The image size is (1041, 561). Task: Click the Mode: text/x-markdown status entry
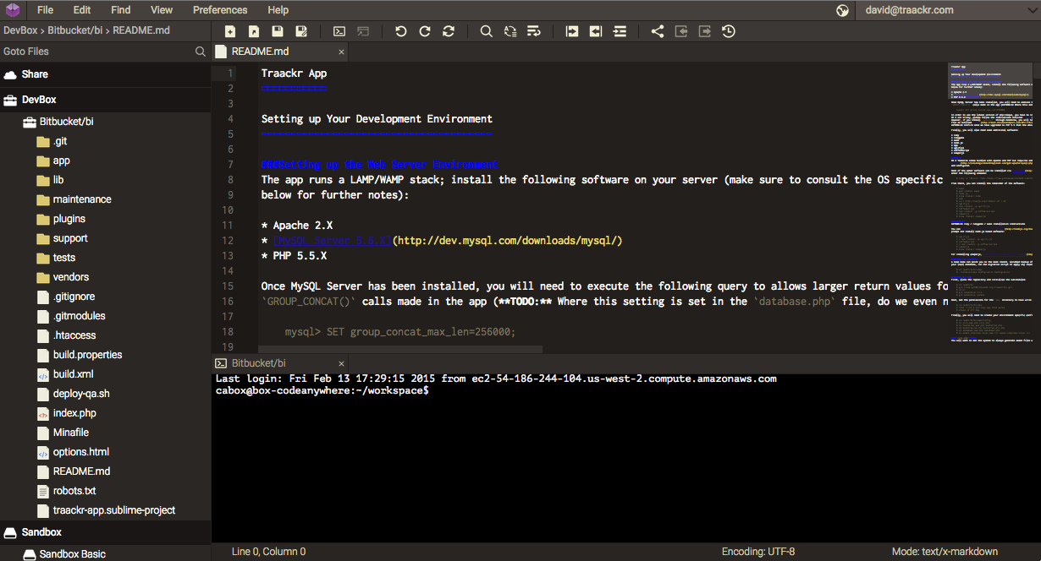click(x=945, y=552)
